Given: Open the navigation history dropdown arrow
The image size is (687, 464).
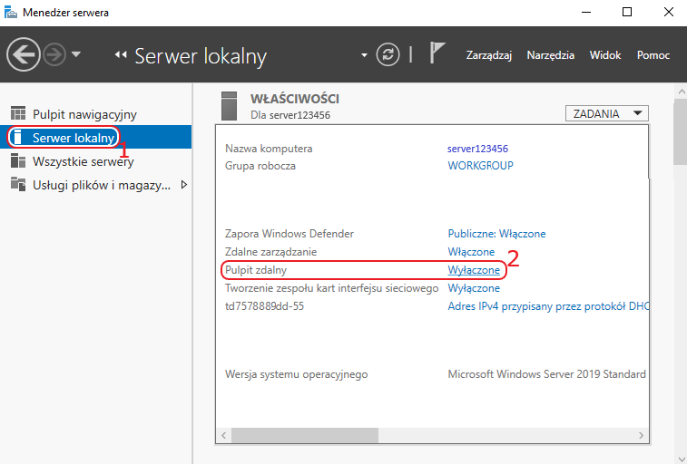Looking at the screenshot, I should [76, 54].
